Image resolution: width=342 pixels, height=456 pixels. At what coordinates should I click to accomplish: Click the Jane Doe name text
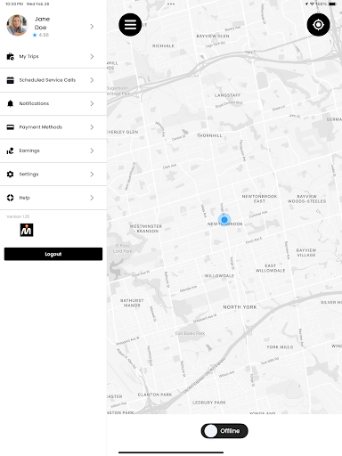tap(42, 23)
